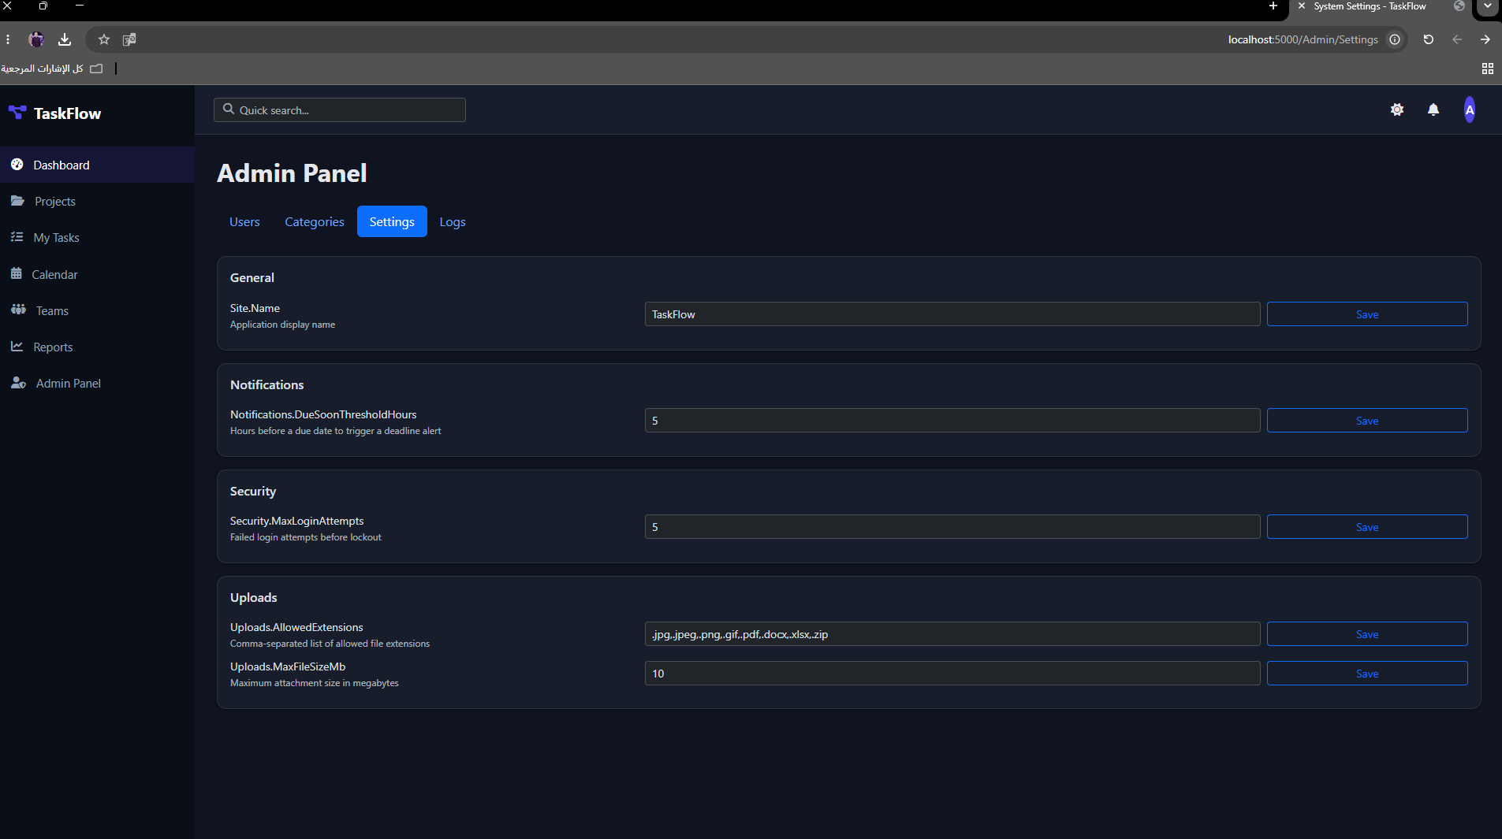This screenshot has width=1502, height=839.
Task: Click the 'Application display name' description
Action: tap(282, 325)
